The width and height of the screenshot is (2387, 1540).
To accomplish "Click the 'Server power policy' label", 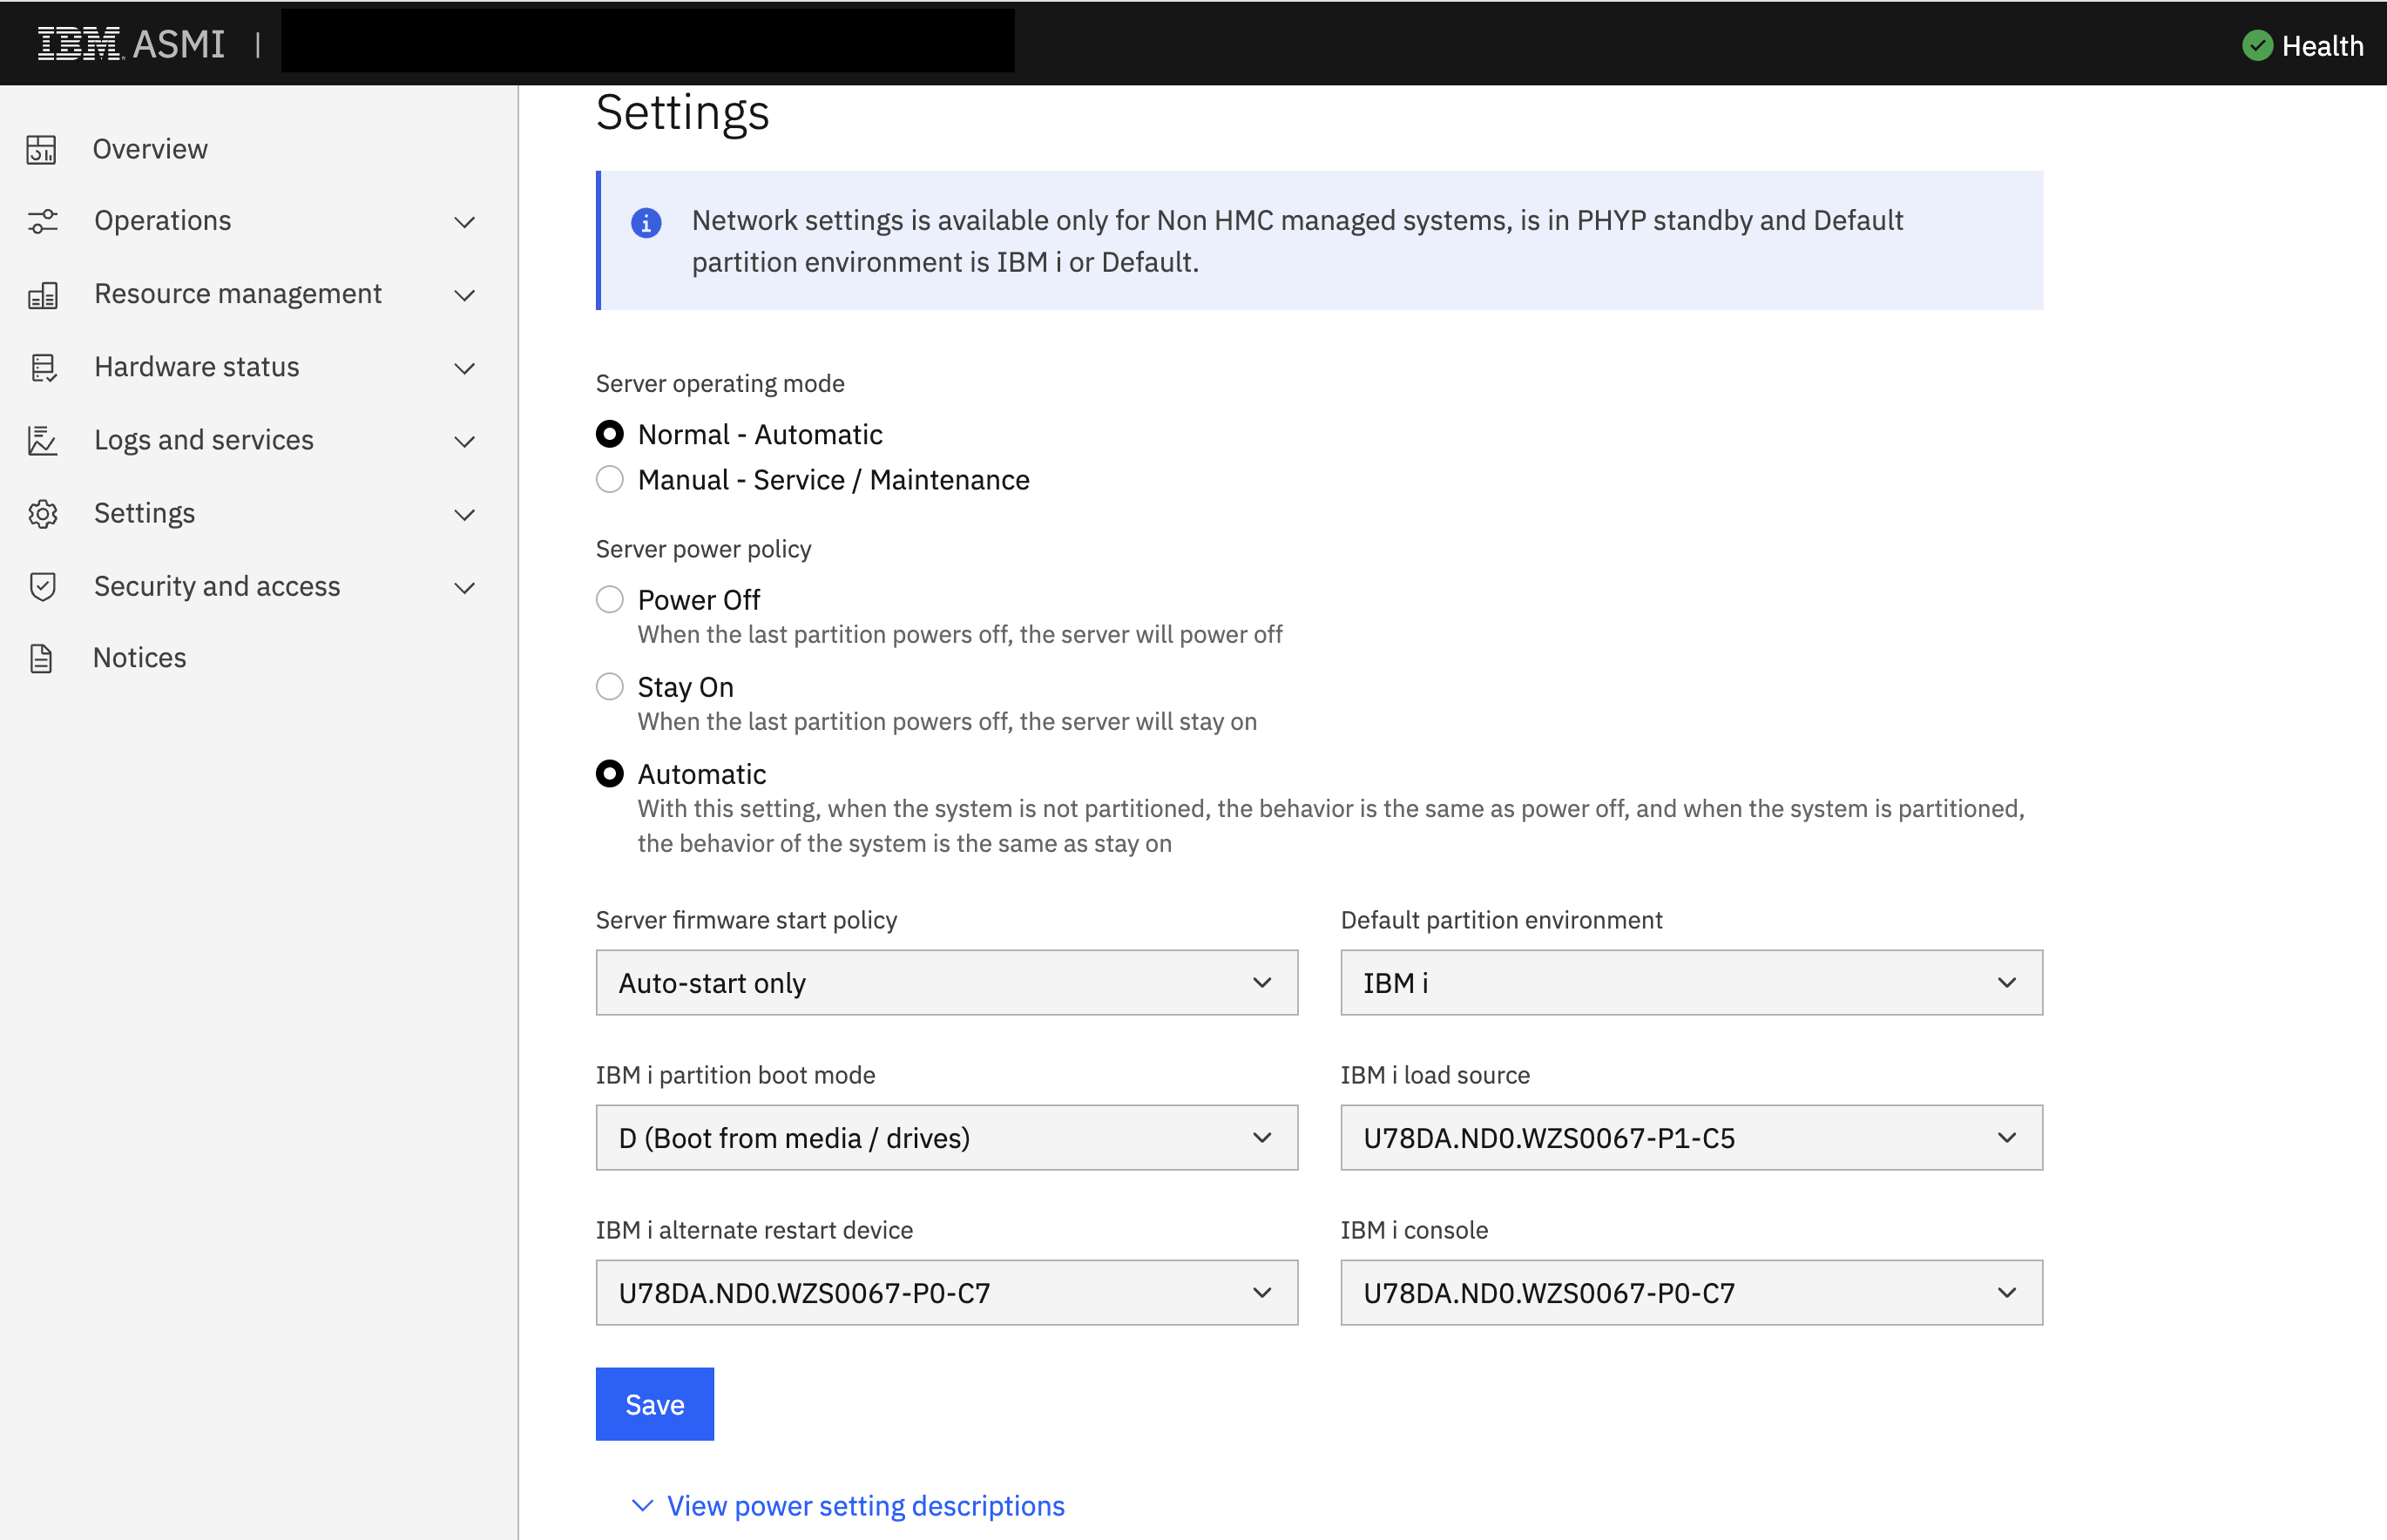I will point(704,549).
